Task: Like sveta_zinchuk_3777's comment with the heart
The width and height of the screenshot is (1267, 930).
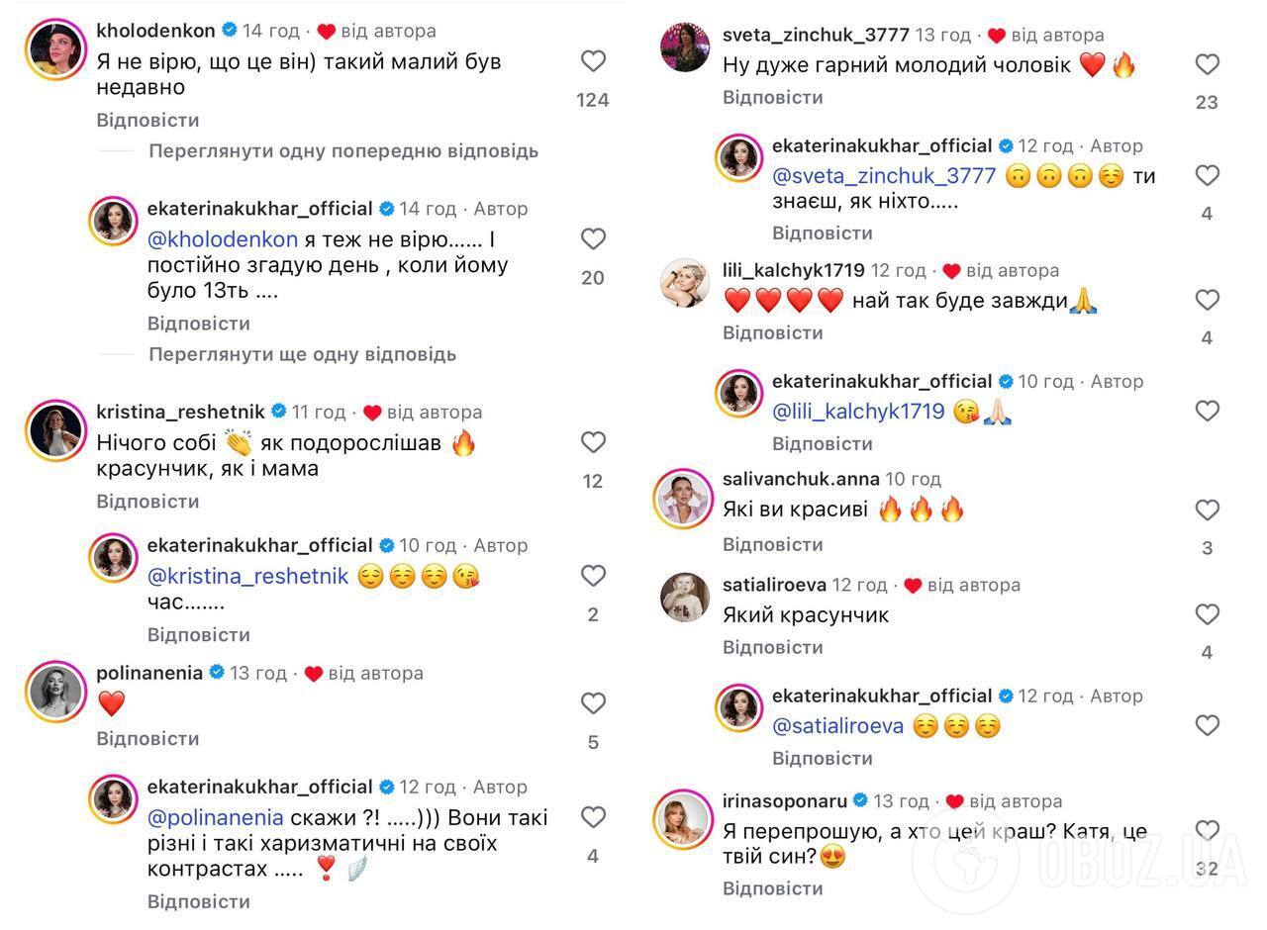Action: (x=1207, y=64)
